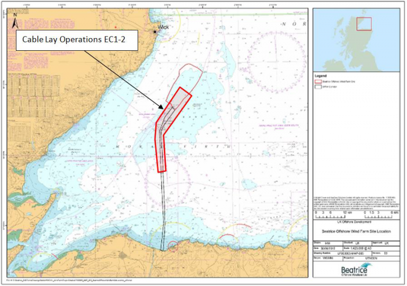
Task: Select the grey Offshore Corridor legend symbol
Action: 318,88
